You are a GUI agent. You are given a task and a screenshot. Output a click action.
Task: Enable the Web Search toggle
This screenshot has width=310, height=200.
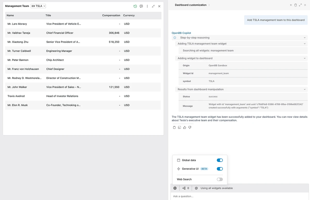click(220, 179)
